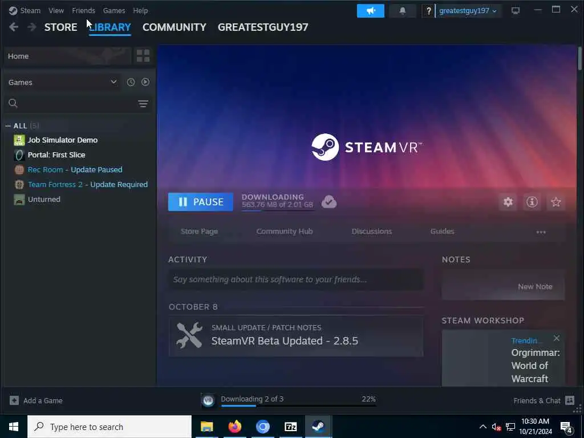
Task: Open the notifications bell
Action: 402,11
